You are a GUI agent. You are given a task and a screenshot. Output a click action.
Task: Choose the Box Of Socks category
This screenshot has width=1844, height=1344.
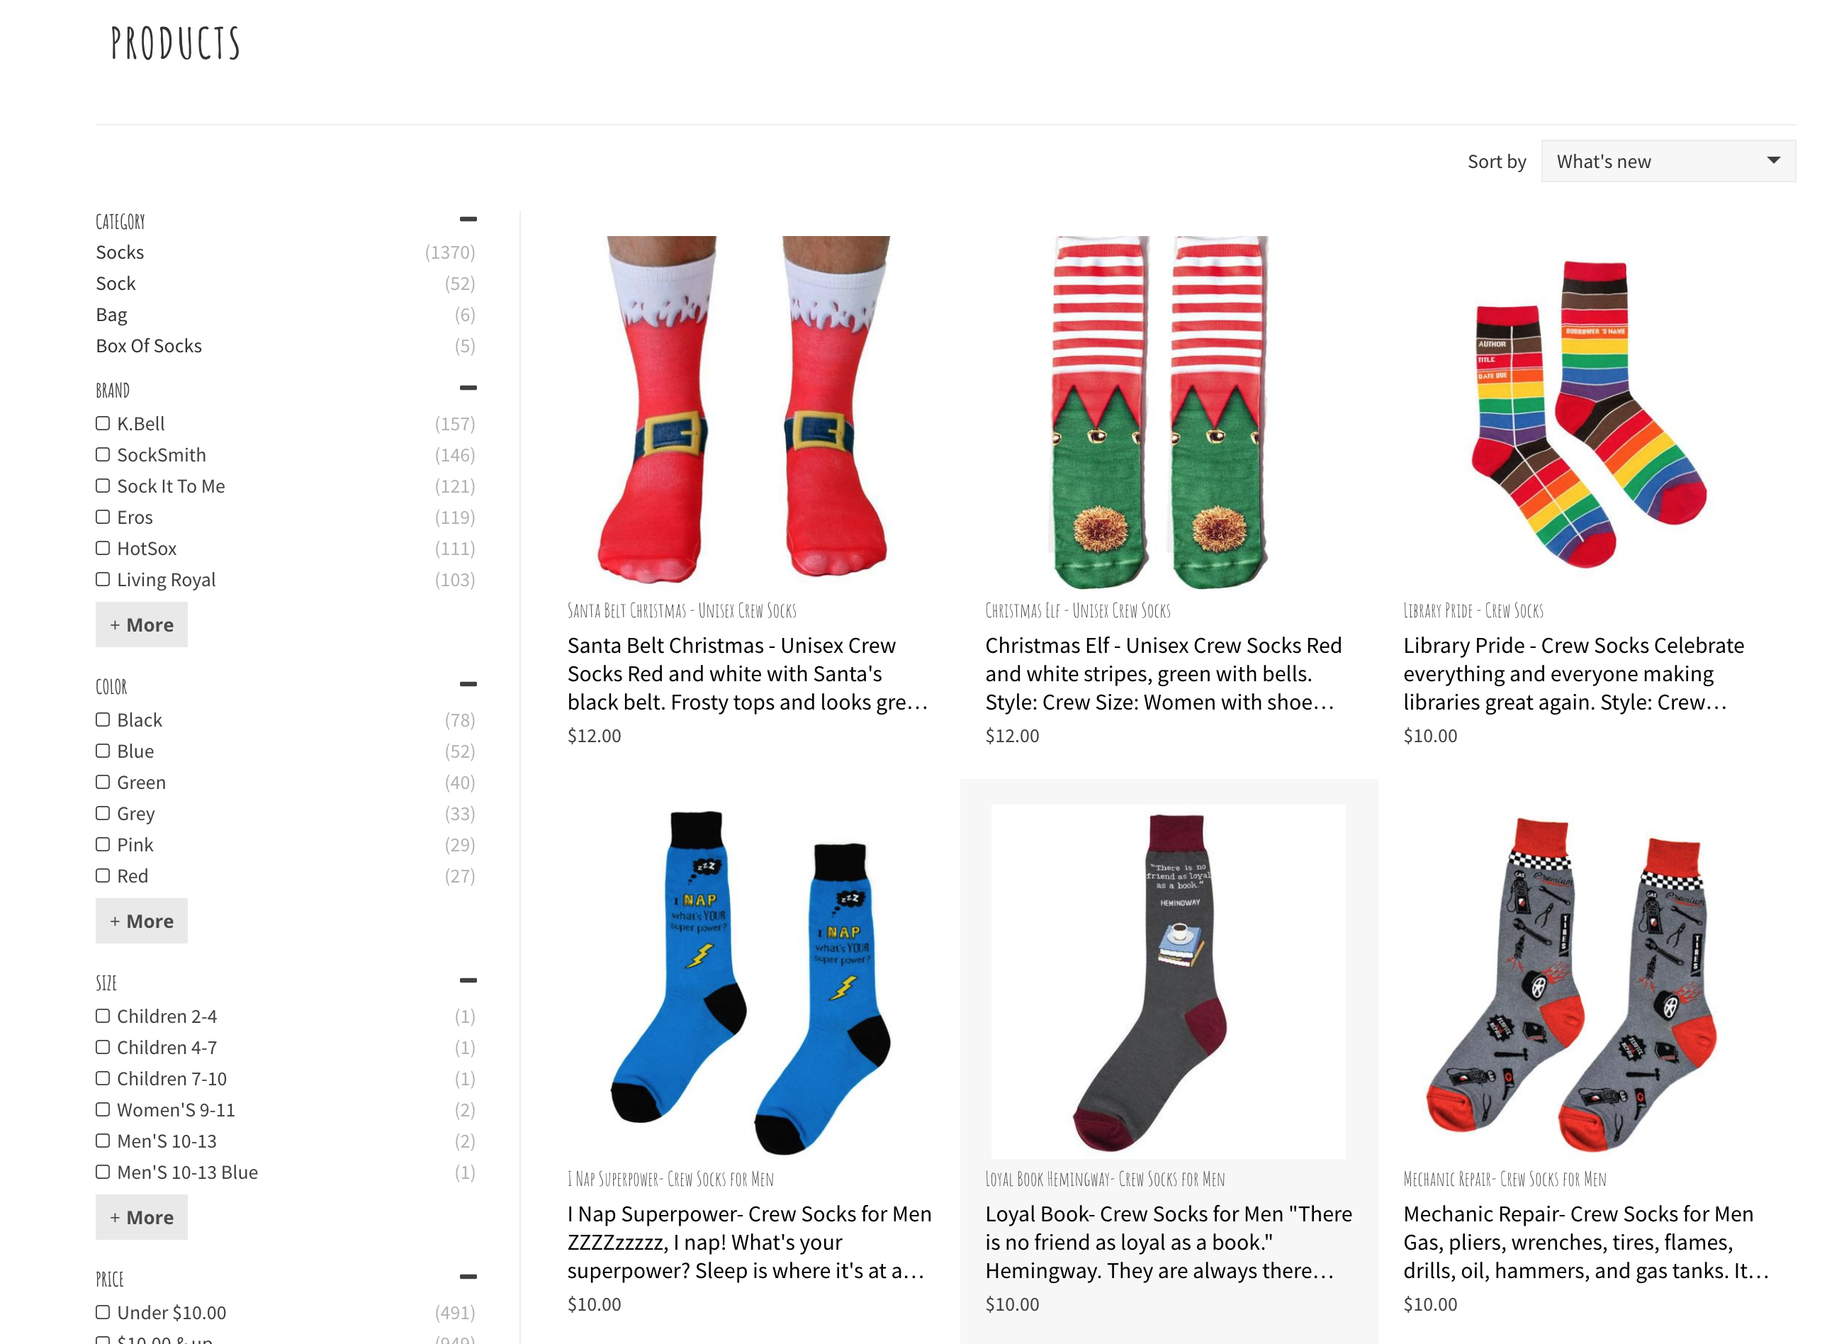[149, 346]
